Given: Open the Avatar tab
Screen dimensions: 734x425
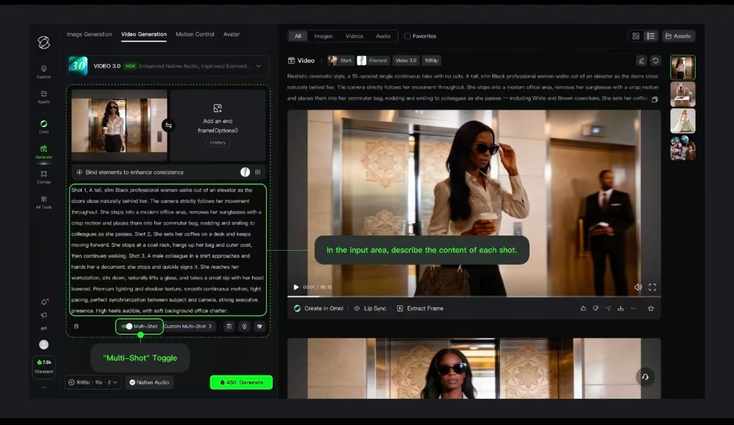Looking at the screenshot, I should coord(231,34).
